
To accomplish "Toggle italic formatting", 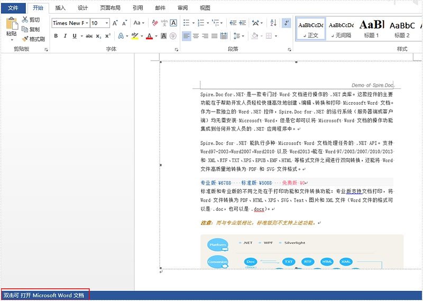I will (65, 36).
